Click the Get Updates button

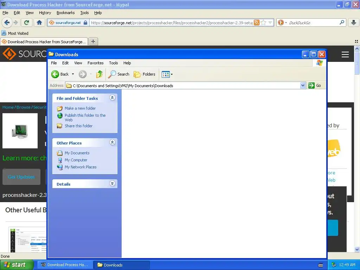point(21,177)
